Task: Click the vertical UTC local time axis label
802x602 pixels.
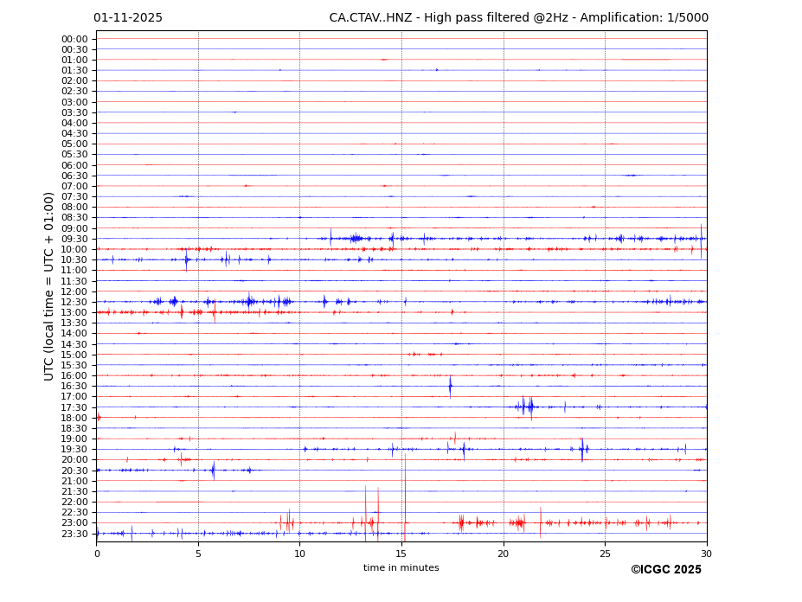Action: (50, 286)
